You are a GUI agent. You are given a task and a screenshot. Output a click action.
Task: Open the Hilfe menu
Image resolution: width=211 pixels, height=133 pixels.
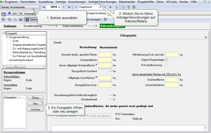coord(194,2)
